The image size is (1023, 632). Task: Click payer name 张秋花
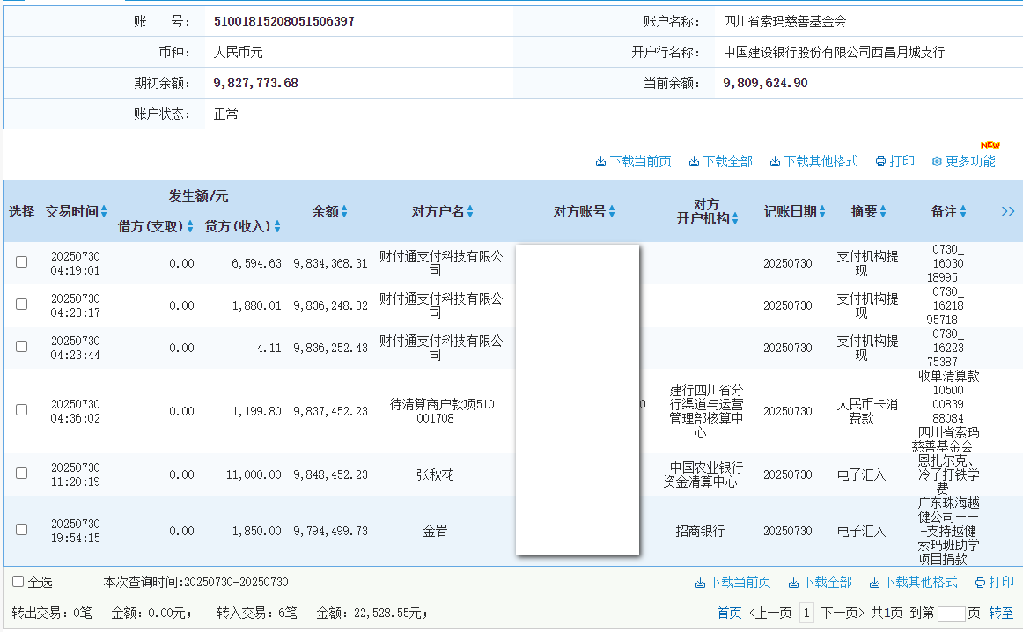(x=435, y=474)
